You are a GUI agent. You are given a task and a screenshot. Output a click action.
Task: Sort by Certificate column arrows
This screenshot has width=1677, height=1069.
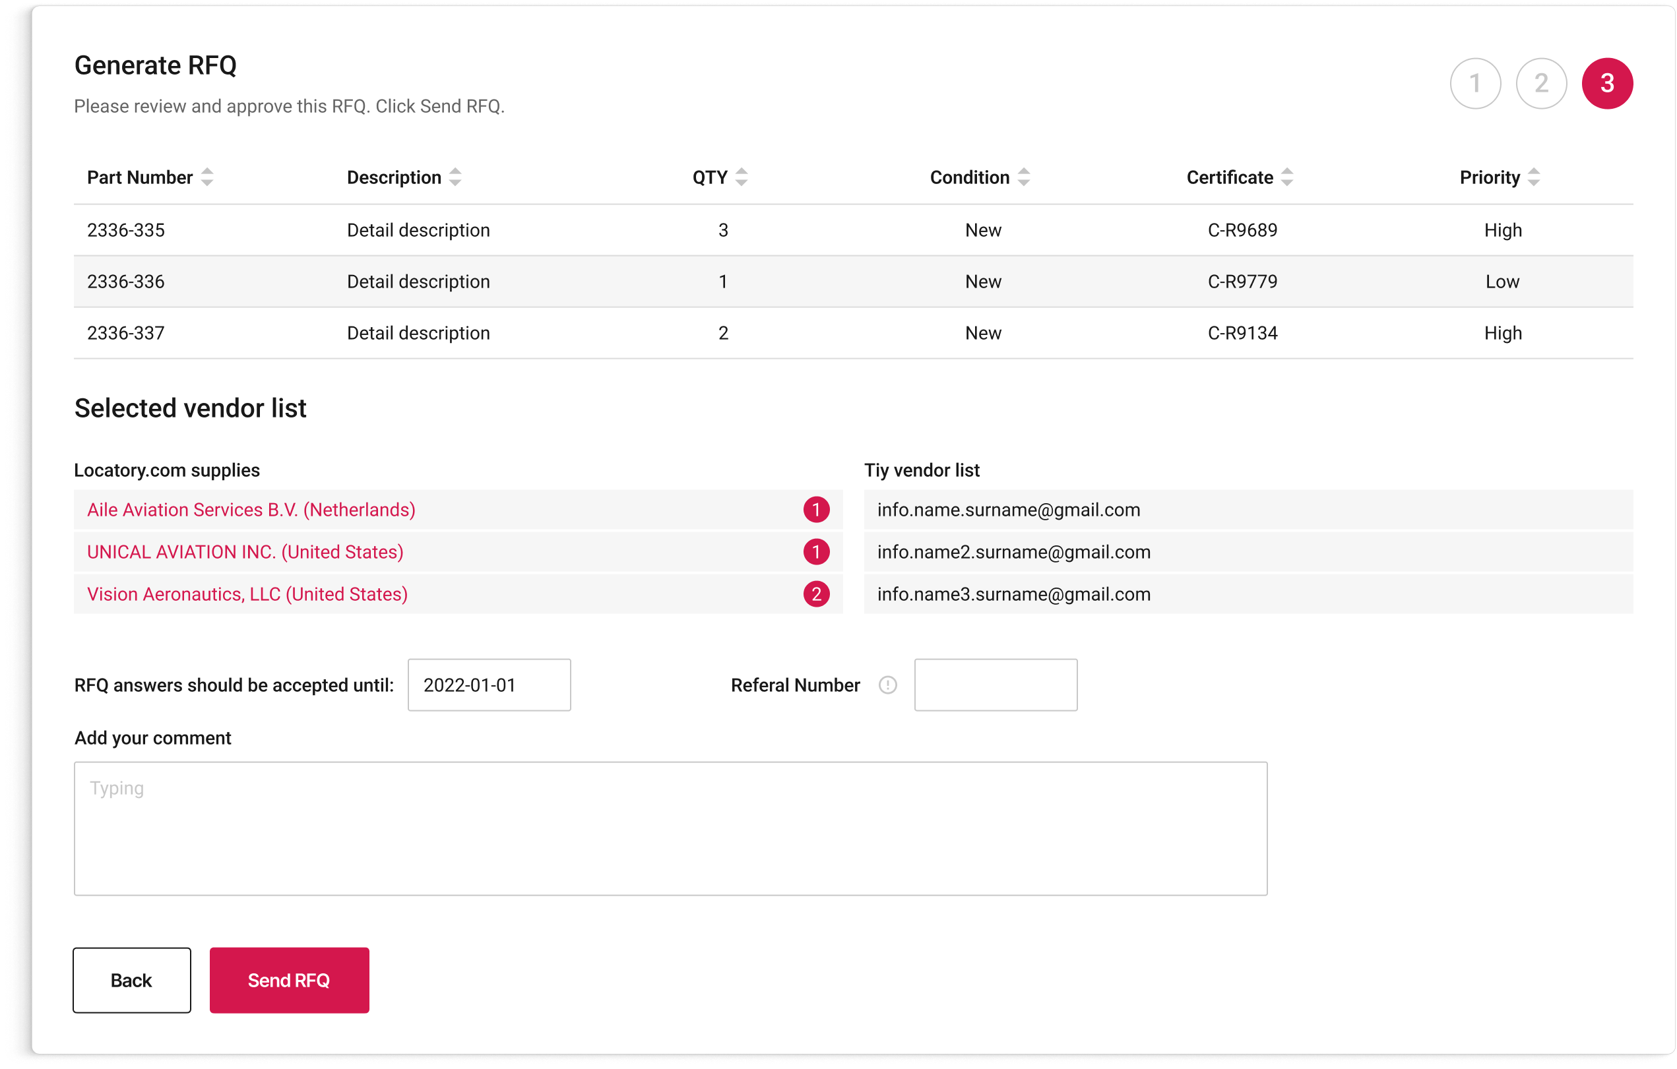(x=1286, y=177)
